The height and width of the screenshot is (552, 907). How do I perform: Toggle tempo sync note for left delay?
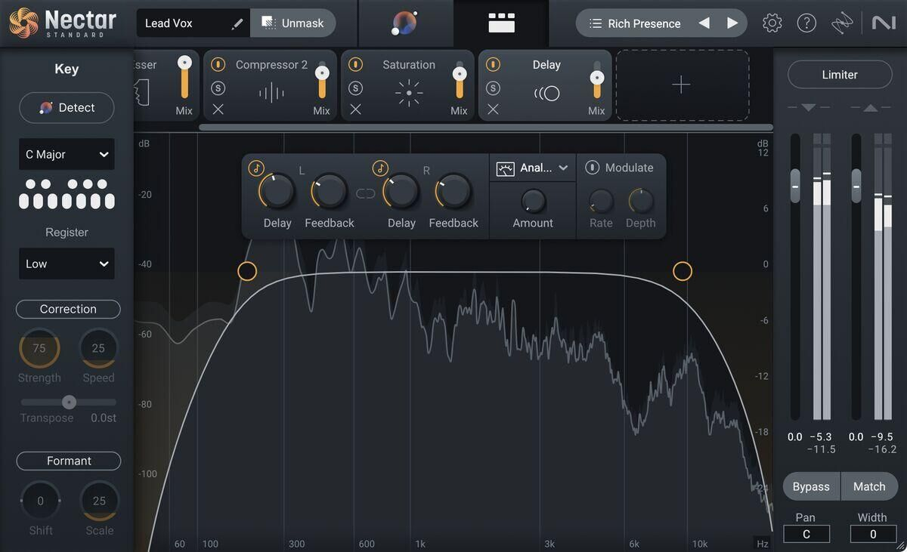[256, 168]
